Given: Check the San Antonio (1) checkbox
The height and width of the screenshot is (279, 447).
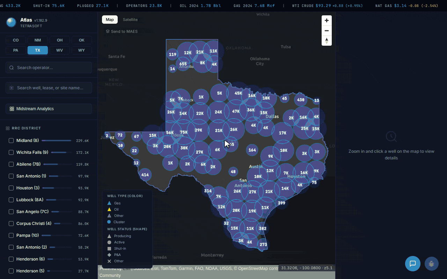Looking at the screenshot, I should click(x=11, y=176).
